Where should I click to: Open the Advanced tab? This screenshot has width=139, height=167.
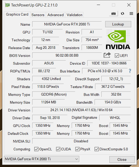[x=56, y=15]
